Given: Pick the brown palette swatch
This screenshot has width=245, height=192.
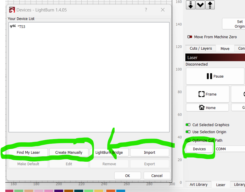Looking at the screenshot, I should tap(68, 191).
